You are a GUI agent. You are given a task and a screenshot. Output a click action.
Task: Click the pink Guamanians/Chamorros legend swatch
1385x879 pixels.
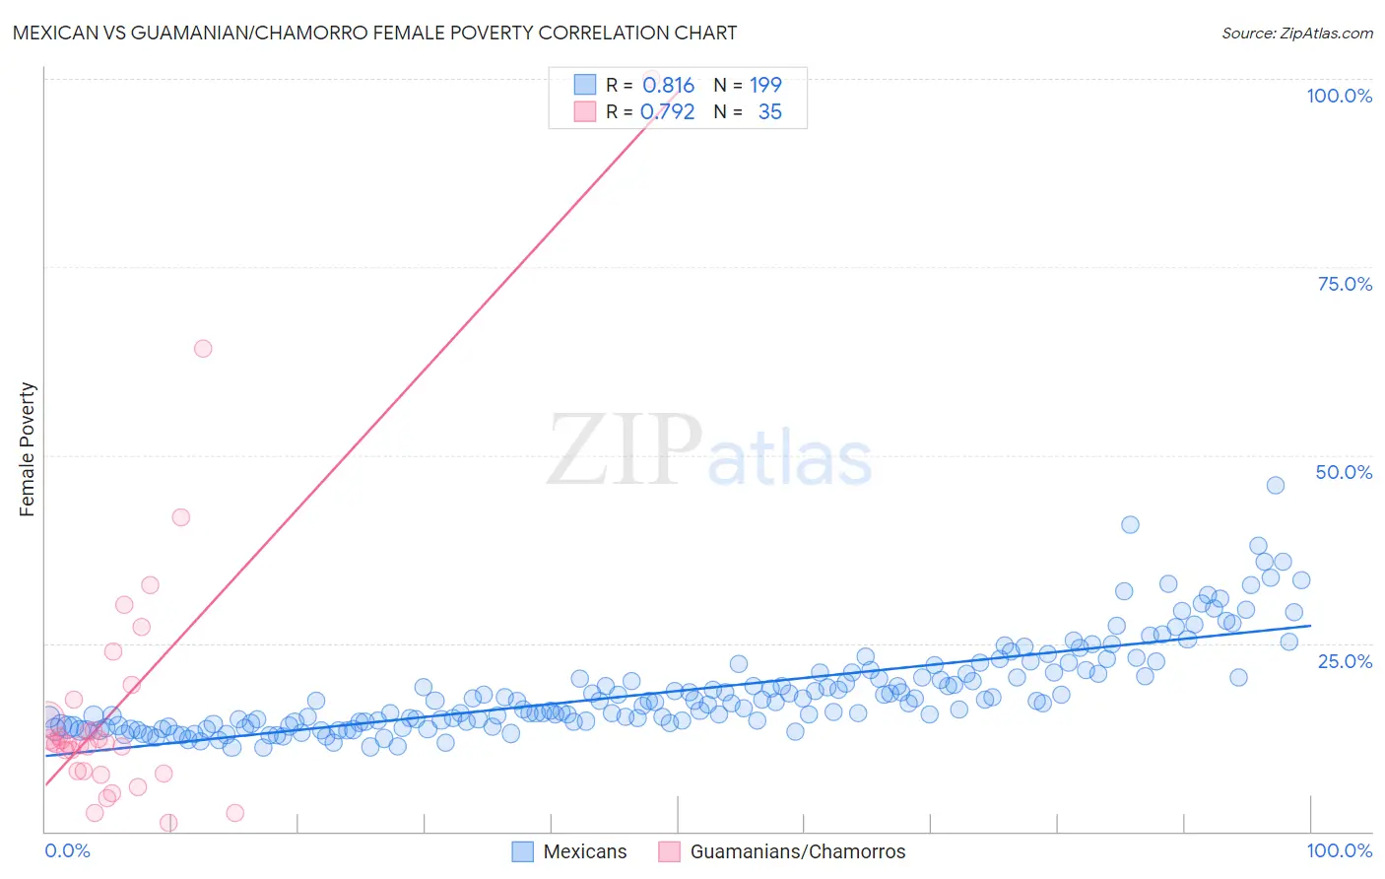pos(669,851)
